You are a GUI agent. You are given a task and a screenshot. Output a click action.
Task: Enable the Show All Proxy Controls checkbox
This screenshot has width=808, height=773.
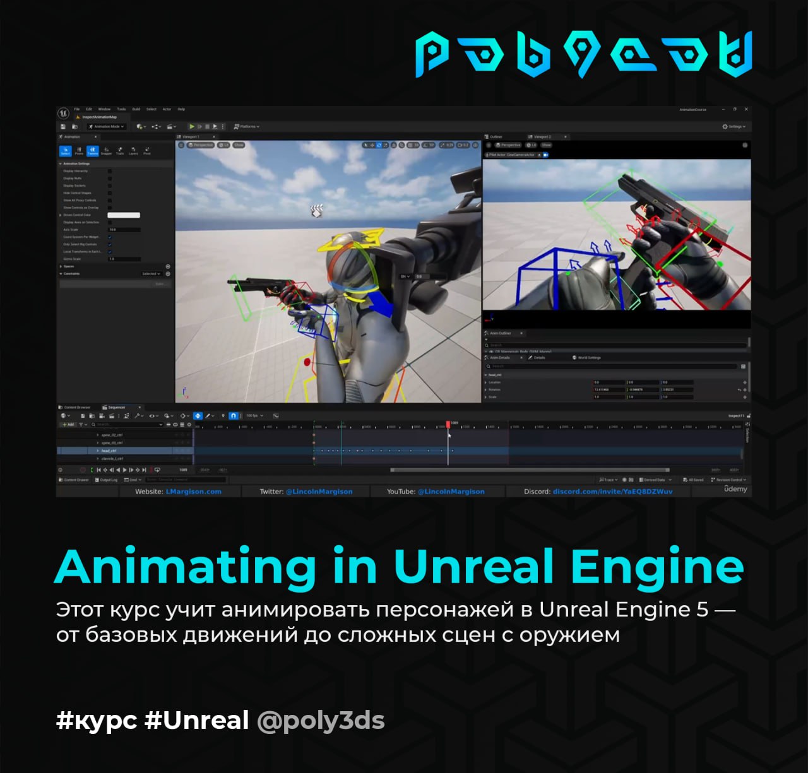click(x=110, y=200)
